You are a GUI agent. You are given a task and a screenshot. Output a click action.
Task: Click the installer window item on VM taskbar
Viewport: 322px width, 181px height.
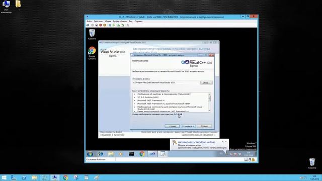(x=163, y=154)
